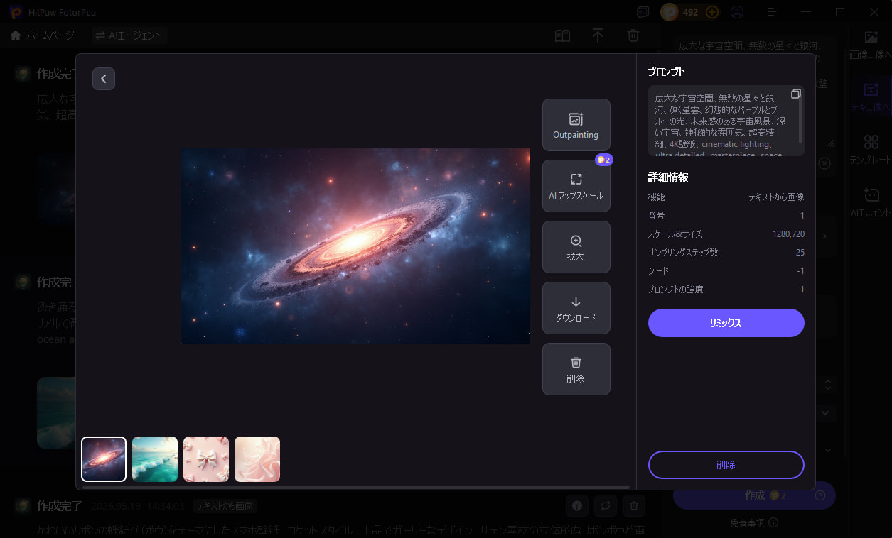Click the プロンプト heading
The image size is (892, 538).
[667, 72]
